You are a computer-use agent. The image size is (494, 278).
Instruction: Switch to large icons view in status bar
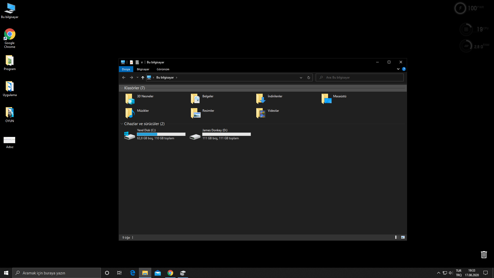pyautogui.click(x=403, y=237)
